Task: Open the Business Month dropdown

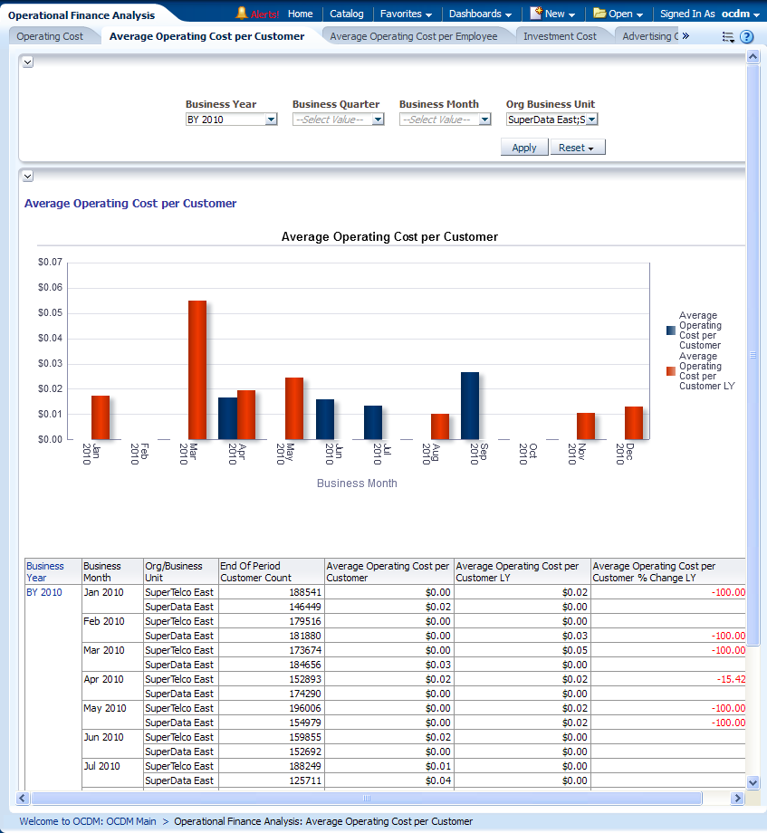Action: click(484, 120)
